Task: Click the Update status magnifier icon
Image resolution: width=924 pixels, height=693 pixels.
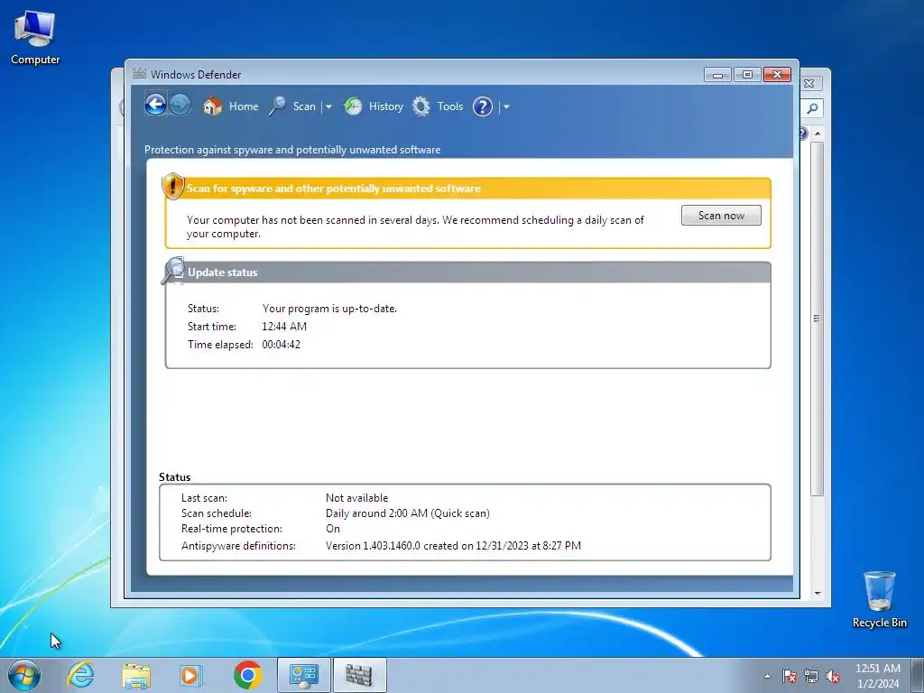Action: [x=173, y=271]
